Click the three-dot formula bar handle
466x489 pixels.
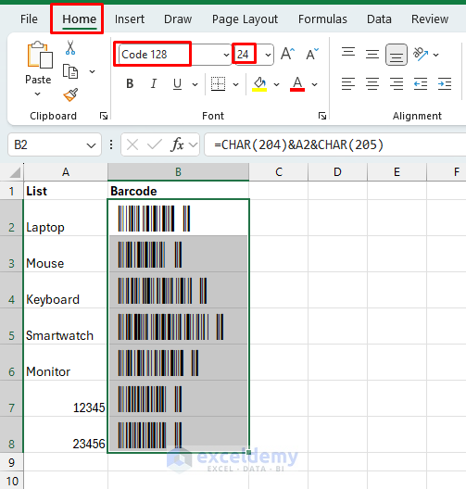111,144
